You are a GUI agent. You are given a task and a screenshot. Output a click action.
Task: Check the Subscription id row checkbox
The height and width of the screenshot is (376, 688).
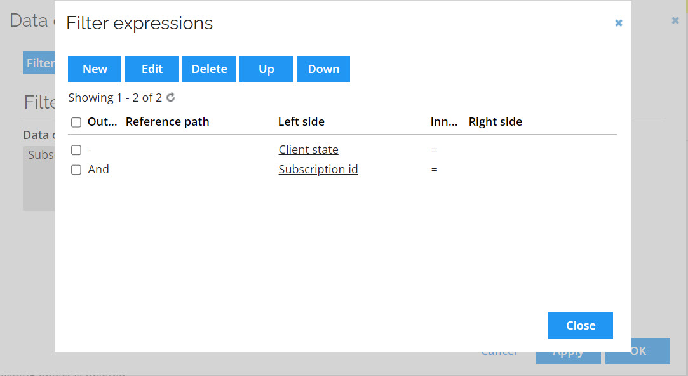(76, 170)
